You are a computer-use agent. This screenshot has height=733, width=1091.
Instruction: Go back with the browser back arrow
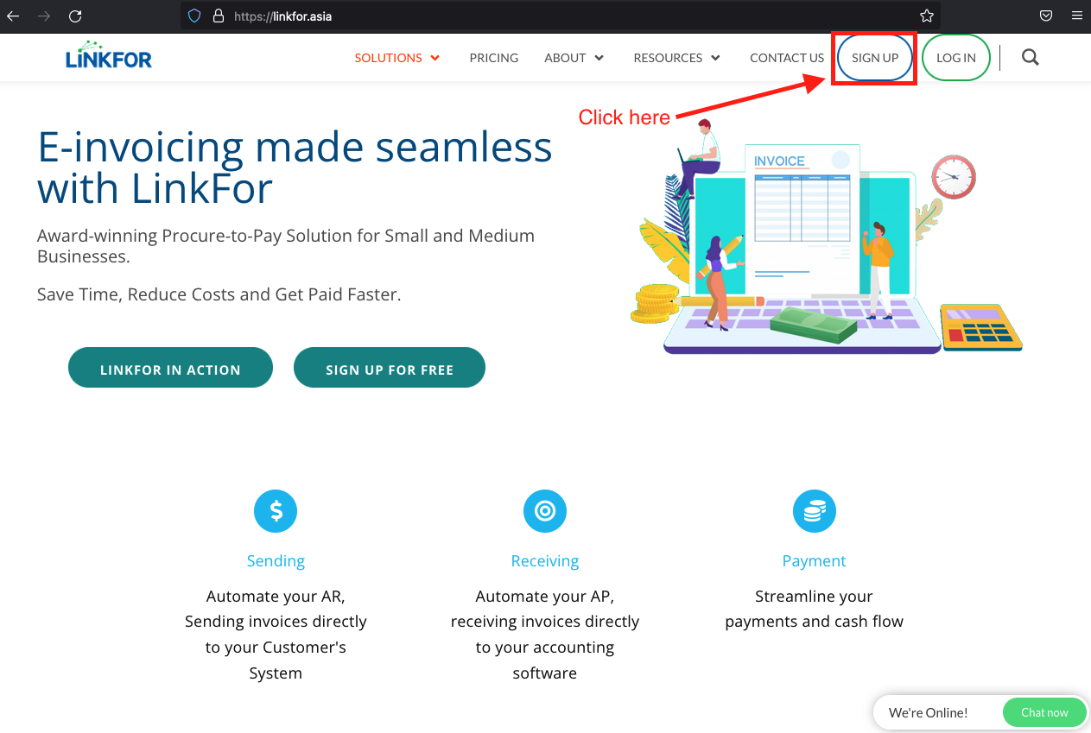[x=13, y=16]
